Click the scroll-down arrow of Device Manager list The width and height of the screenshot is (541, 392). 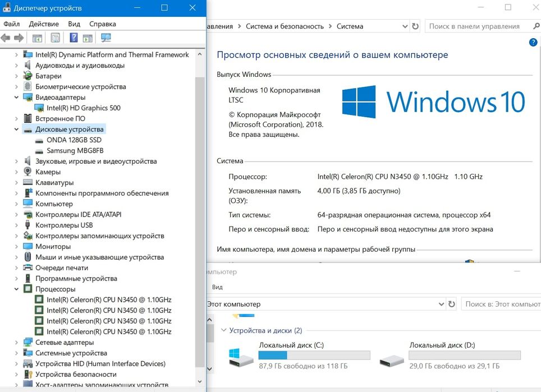(x=200, y=381)
